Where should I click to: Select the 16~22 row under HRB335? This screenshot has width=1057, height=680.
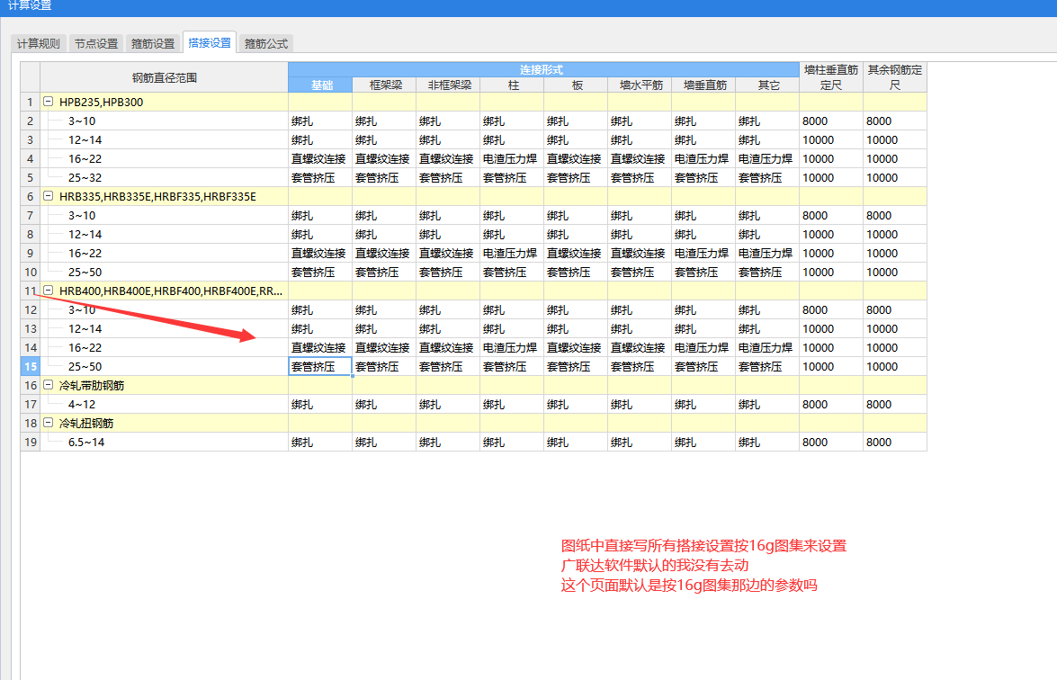(165, 254)
